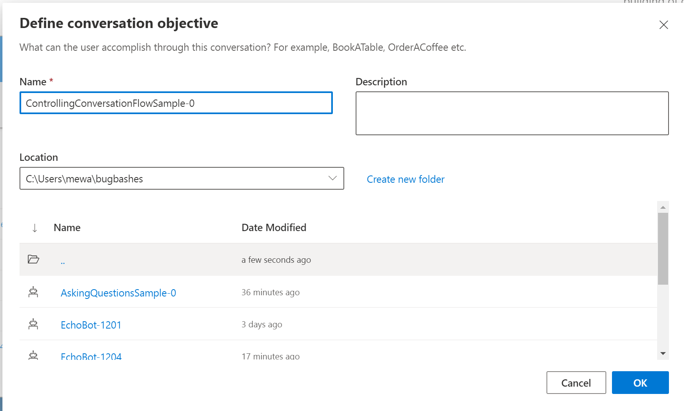Click the Name text input field
The image size is (684, 411).
176,103
